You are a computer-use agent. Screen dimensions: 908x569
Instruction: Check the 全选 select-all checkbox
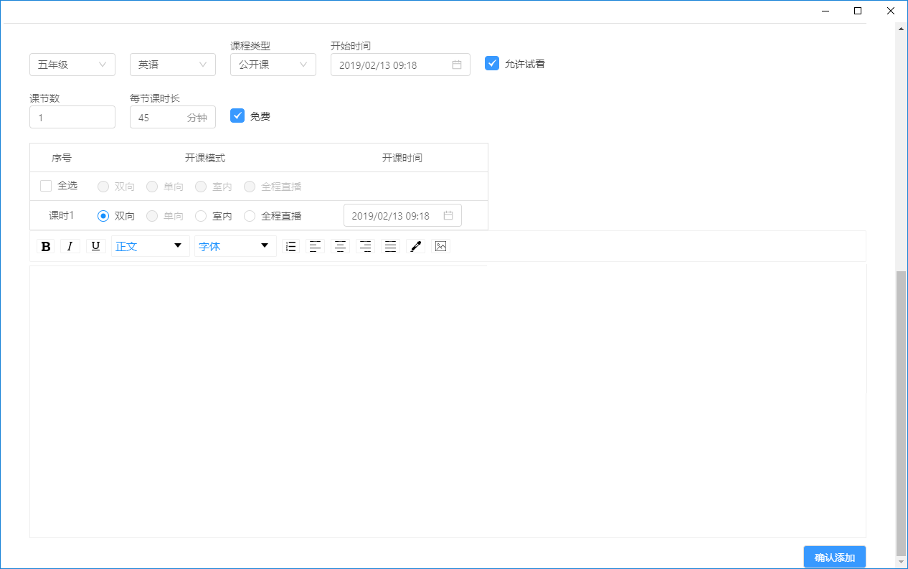pyautogui.click(x=46, y=185)
